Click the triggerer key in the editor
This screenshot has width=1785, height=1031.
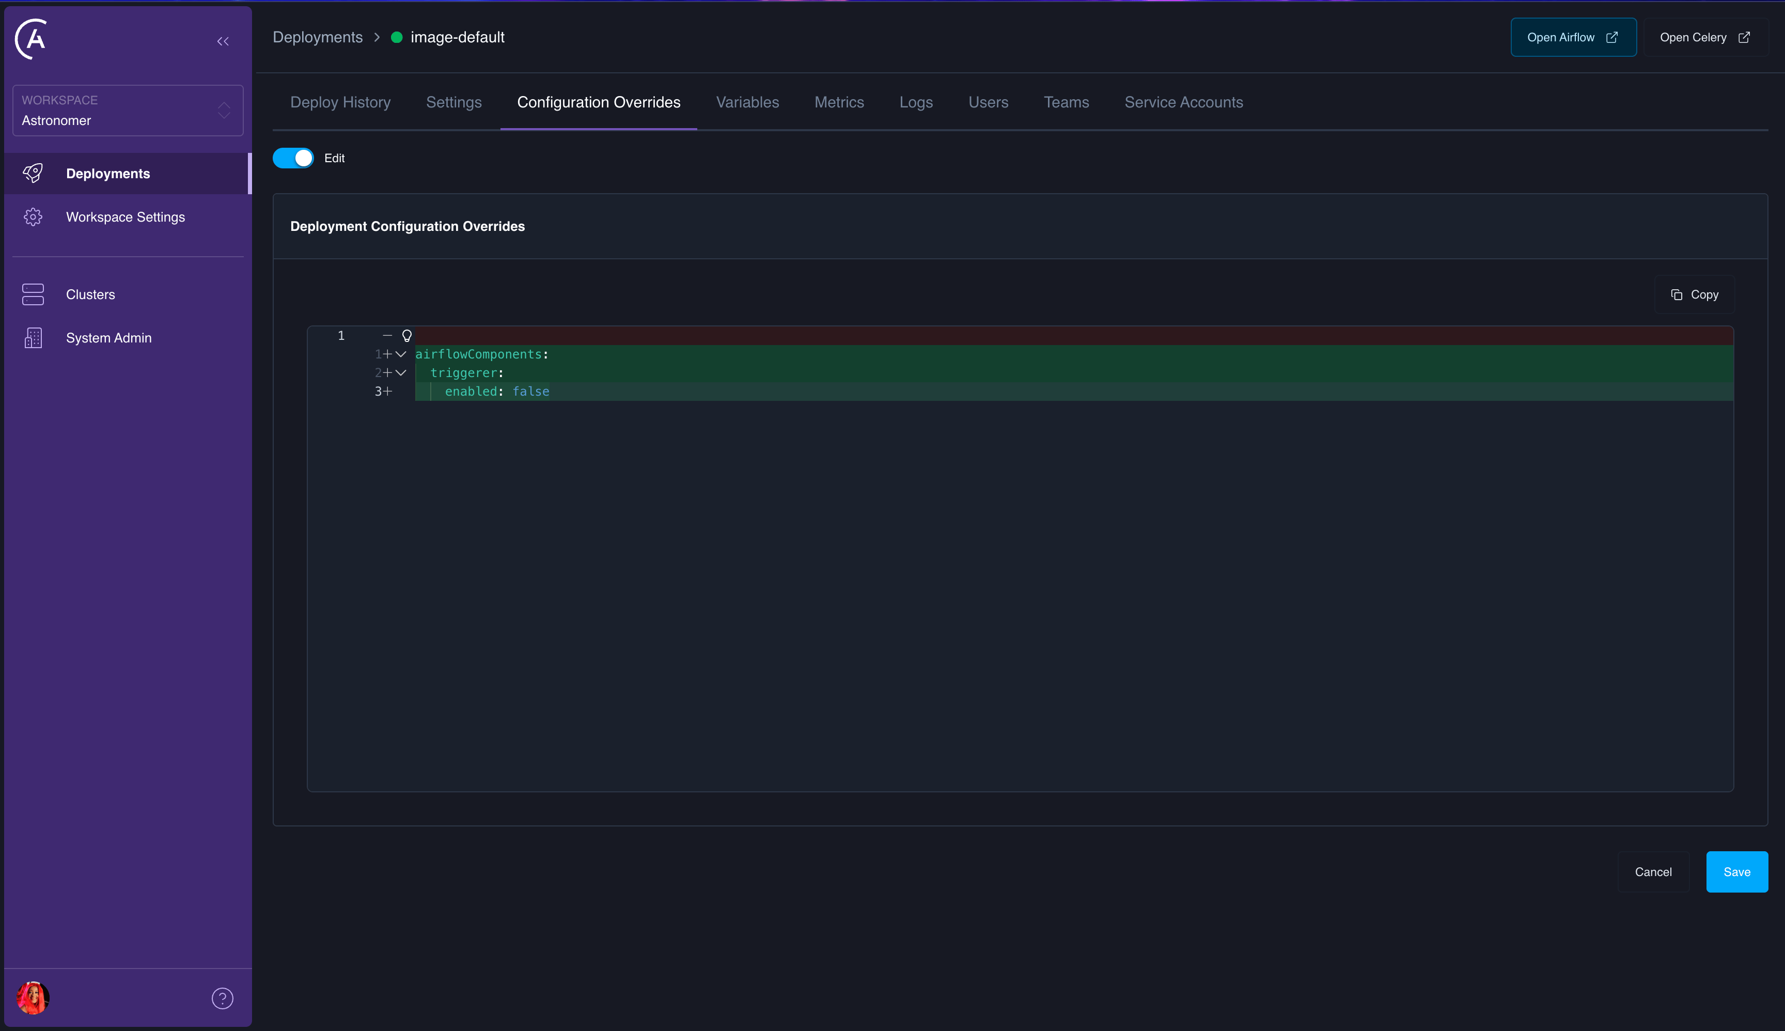tap(464, 372)
